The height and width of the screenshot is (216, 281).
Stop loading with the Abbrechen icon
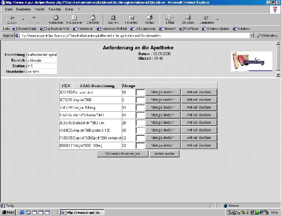56,19
